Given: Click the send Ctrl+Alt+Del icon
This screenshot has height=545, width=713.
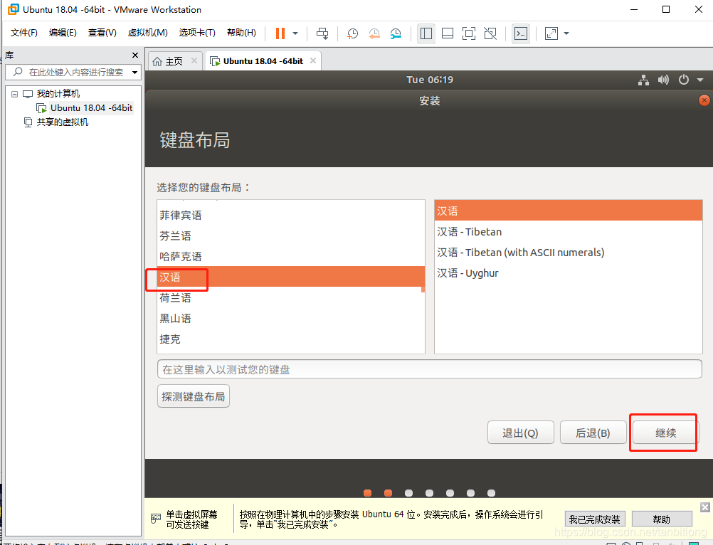Looking at the screenshot, I should click(x=322, y=33).
